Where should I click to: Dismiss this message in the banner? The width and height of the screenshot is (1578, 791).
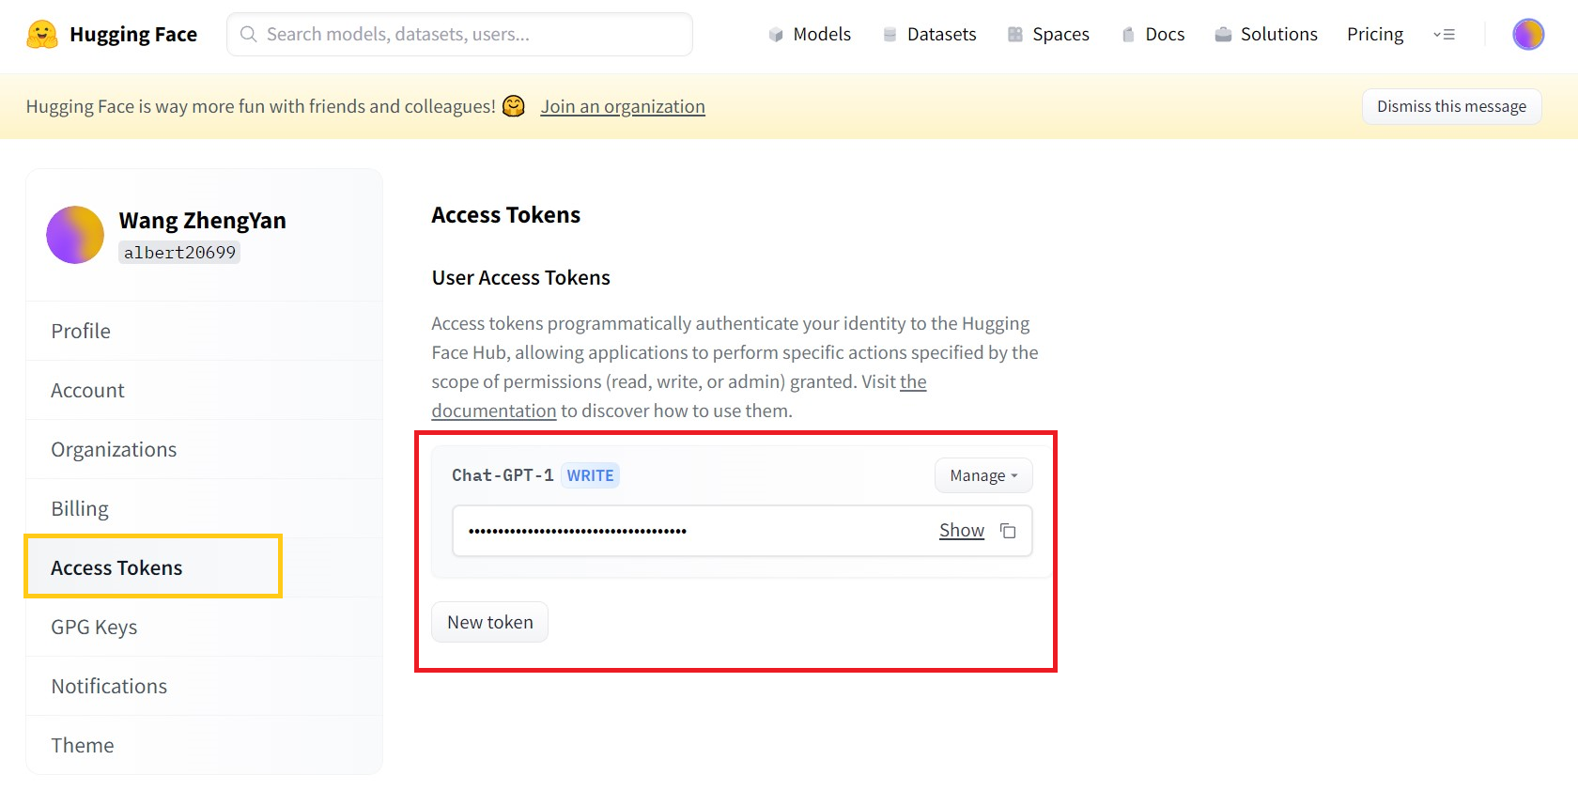1451,106
